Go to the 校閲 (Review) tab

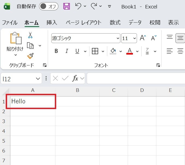tap(155, 23)
